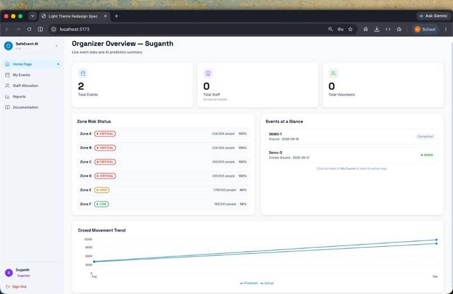Select Zone F 58% occupancy value

point(243,204)
